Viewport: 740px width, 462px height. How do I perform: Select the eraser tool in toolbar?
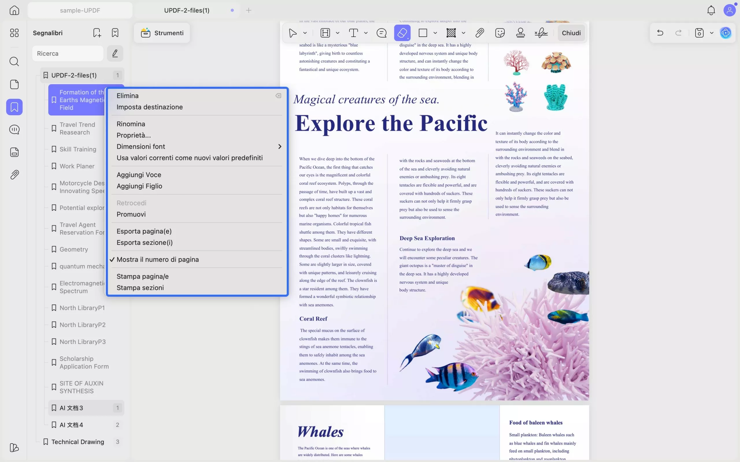click(402, 33)
